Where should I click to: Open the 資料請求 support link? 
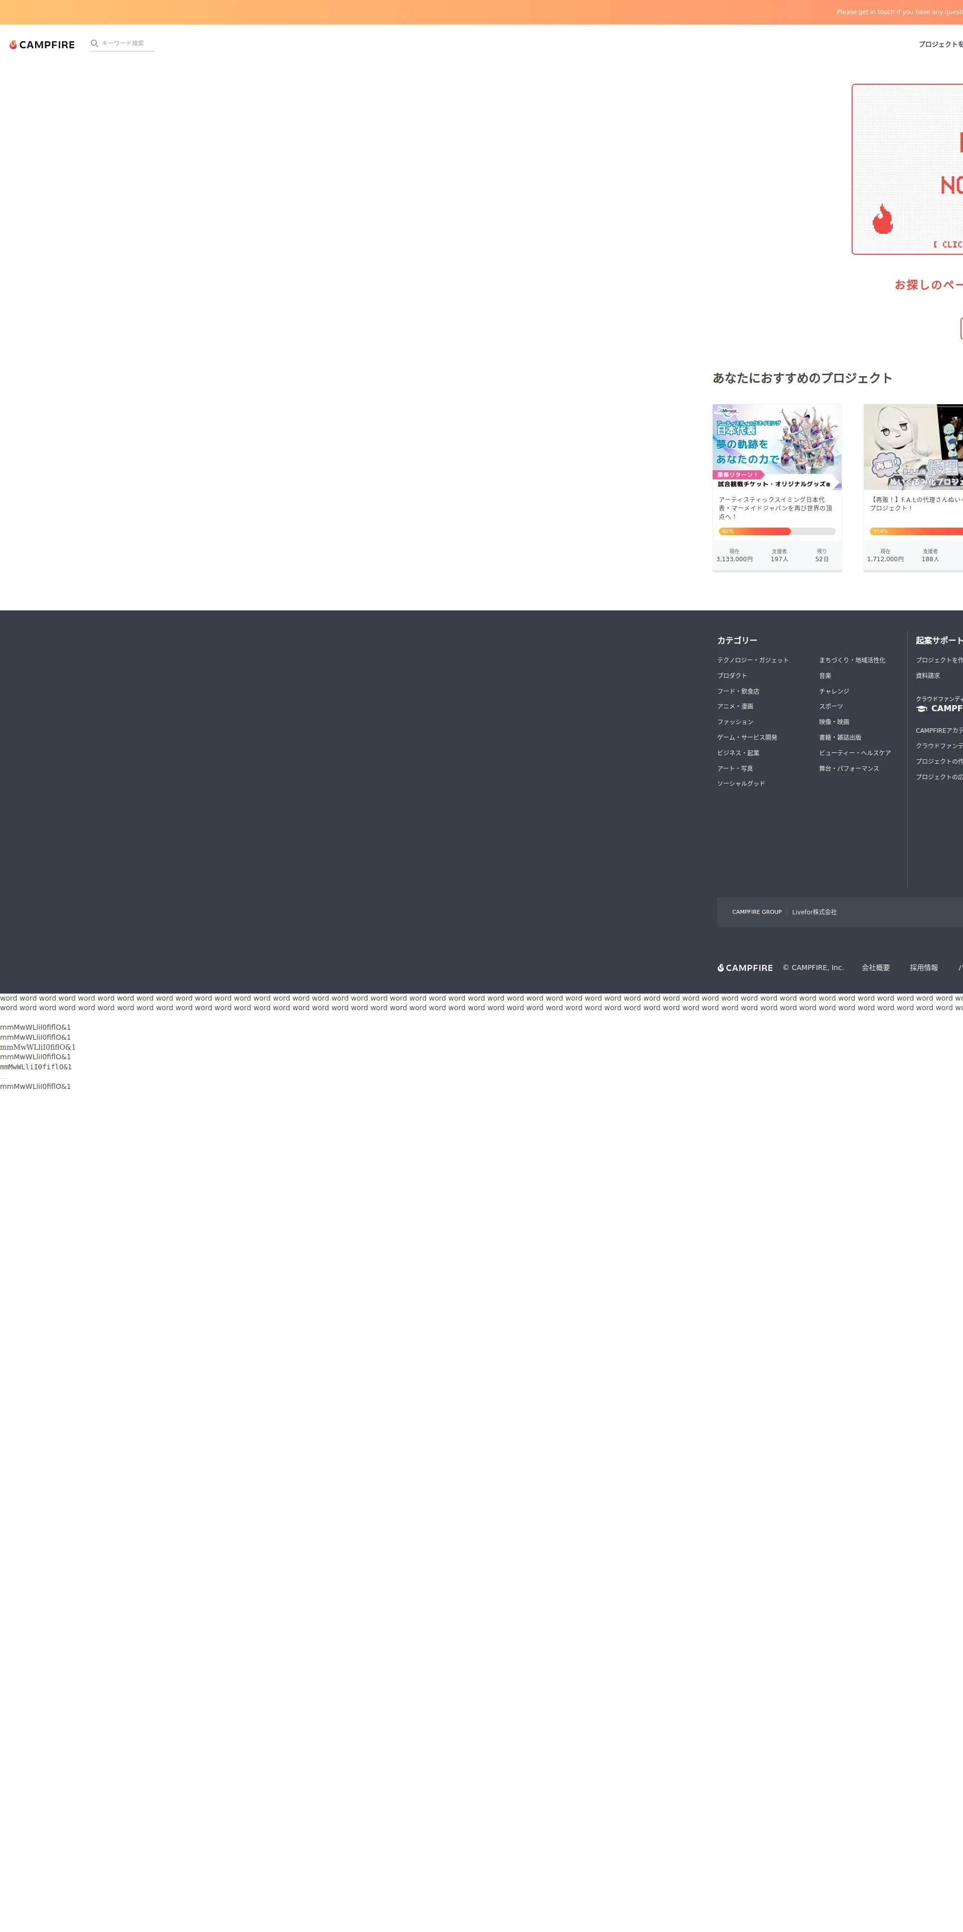[927, 676]
